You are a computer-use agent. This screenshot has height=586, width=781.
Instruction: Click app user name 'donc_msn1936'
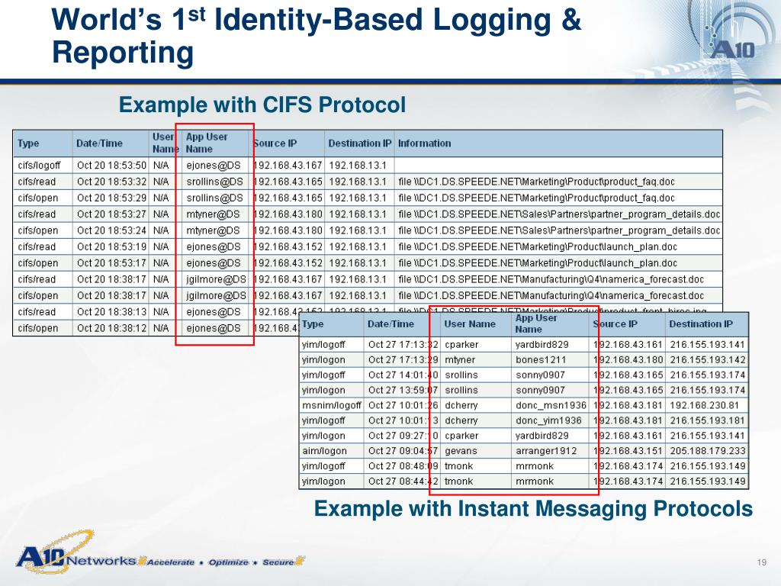(x=551, y=406)
